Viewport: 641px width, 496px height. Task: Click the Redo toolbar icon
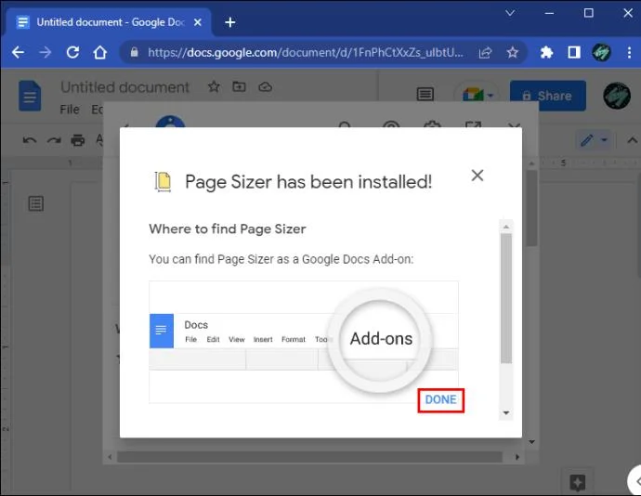54,140
